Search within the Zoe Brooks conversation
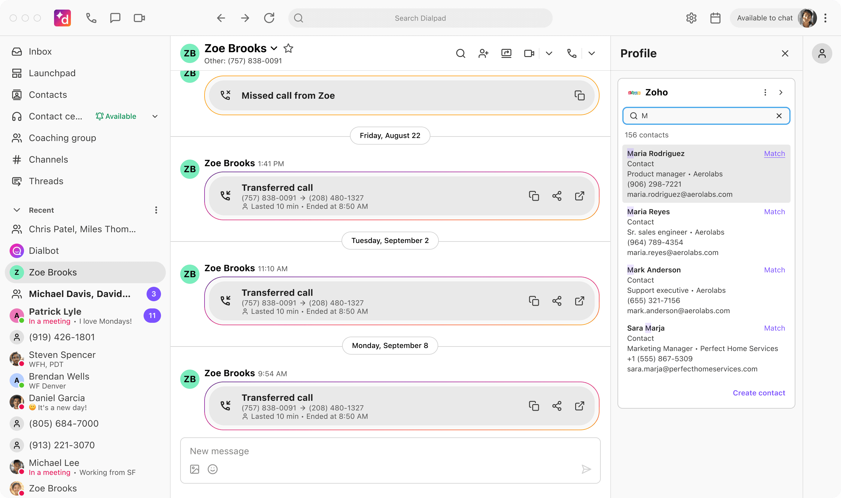This screenshot has width=841, height=498. tap(461, 53)
